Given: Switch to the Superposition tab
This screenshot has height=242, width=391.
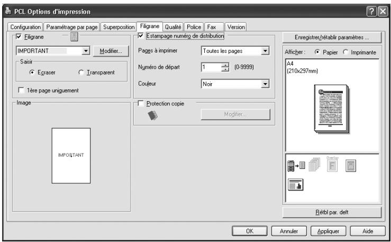Looking at the screenshot, I should pos(119,27).
